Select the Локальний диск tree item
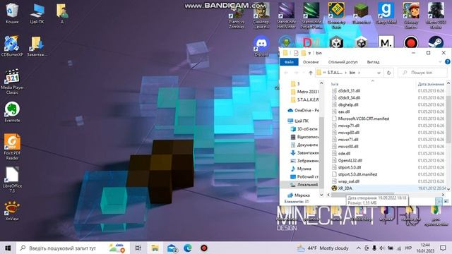This screenshot has height=254, width=452. 304,185
